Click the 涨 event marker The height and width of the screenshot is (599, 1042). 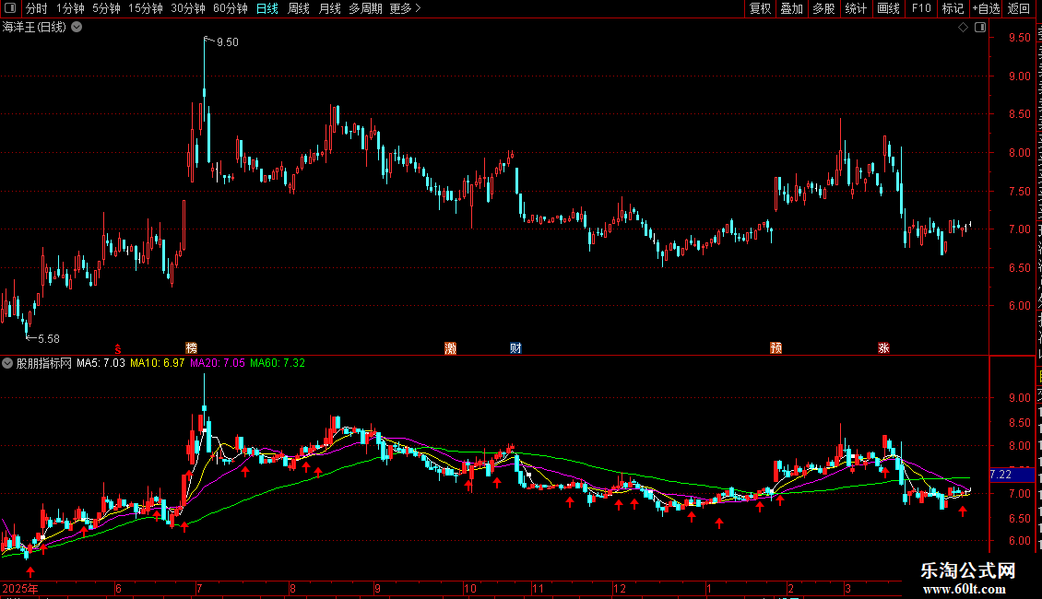pos(883,348)
